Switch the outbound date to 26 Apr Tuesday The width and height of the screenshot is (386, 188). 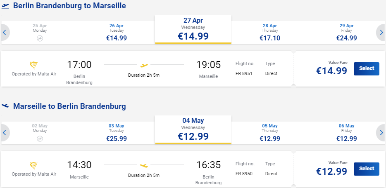tap(117, 33)
